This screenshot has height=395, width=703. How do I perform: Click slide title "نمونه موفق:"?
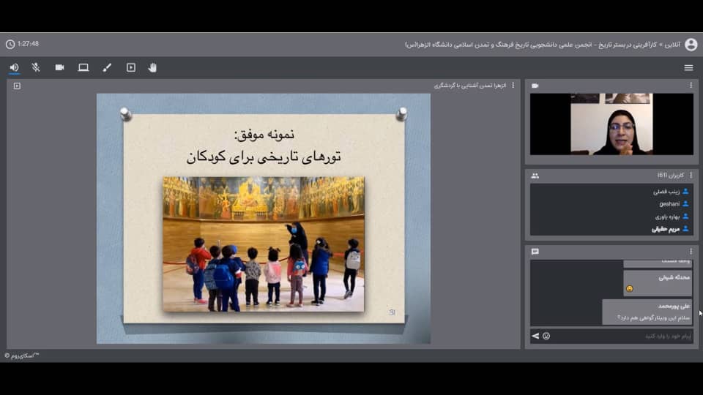(x=264, y=135)
